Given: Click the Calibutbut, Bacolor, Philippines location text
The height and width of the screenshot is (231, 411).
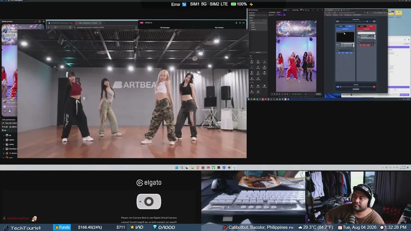Looking at the screenshot, I should coord(258,227).
